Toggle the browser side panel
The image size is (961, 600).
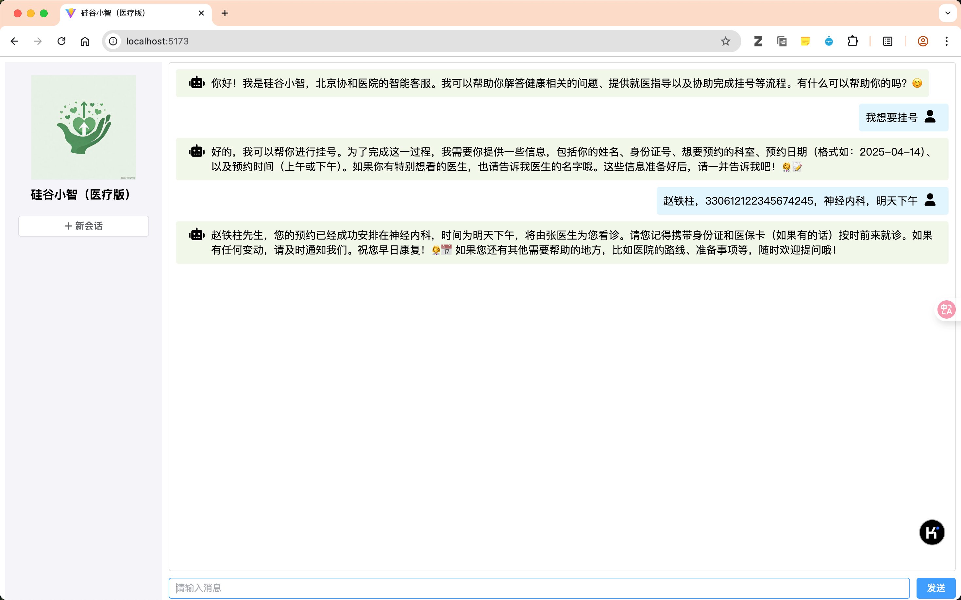point(887,41)
